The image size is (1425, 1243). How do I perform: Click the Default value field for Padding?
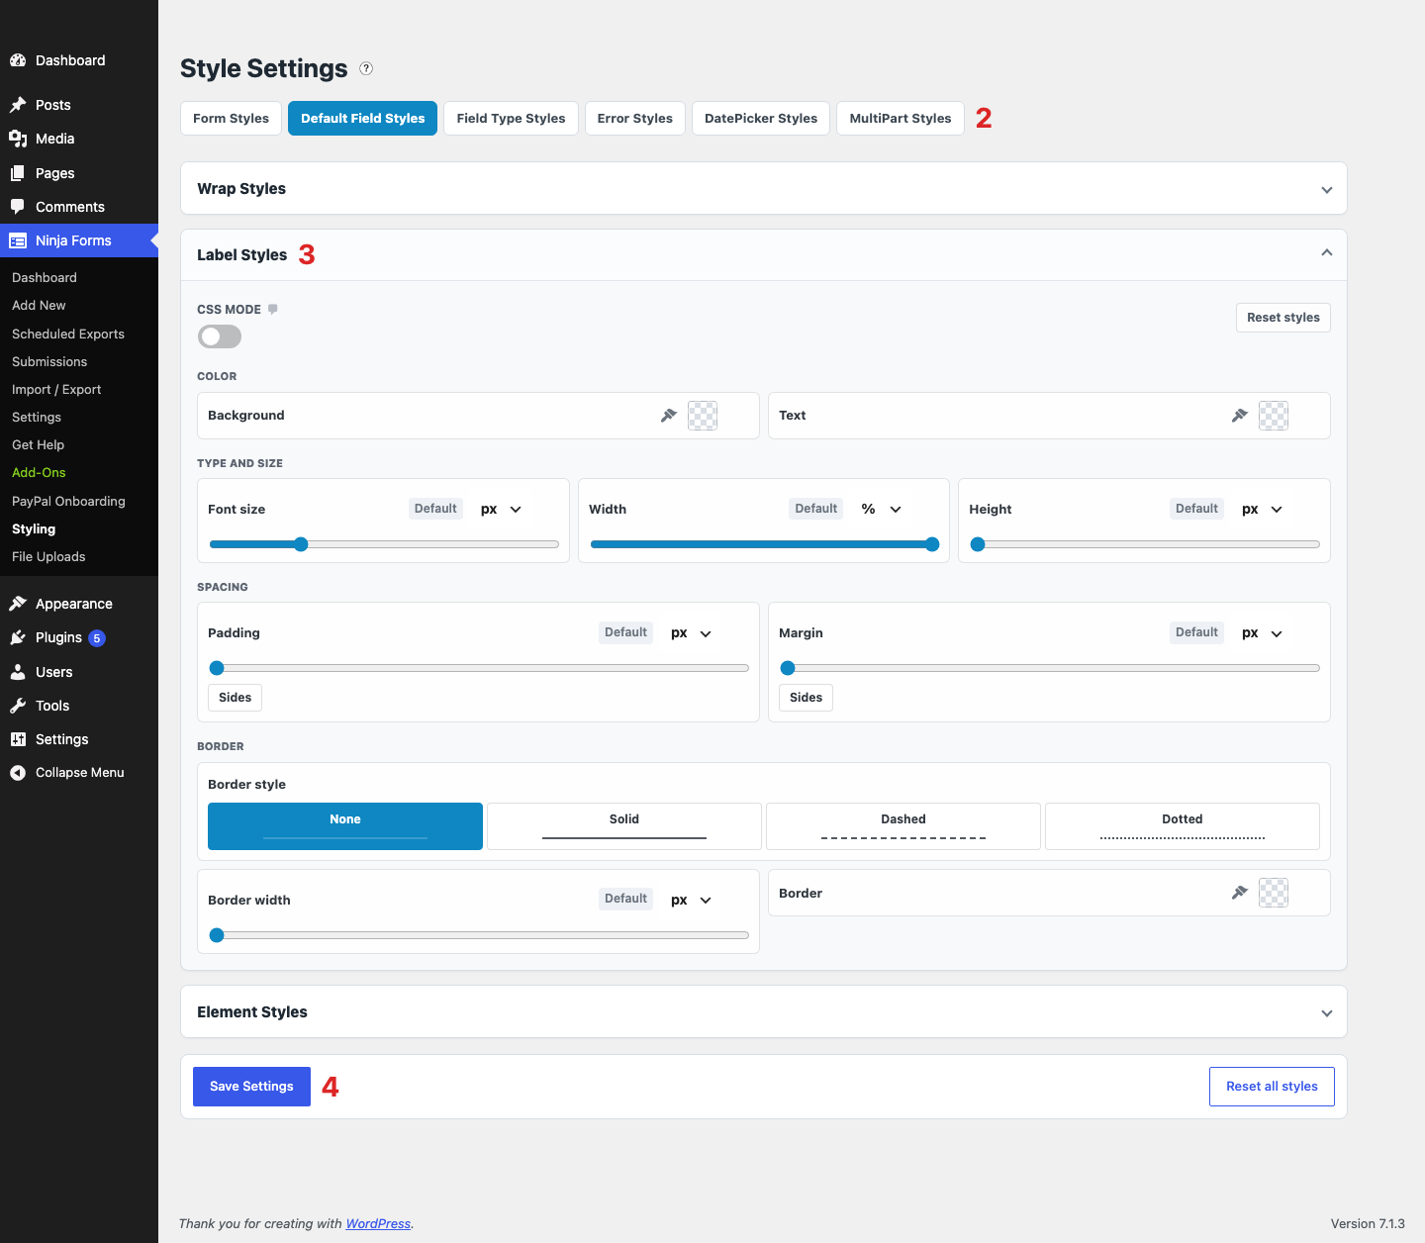pos(625,632)
